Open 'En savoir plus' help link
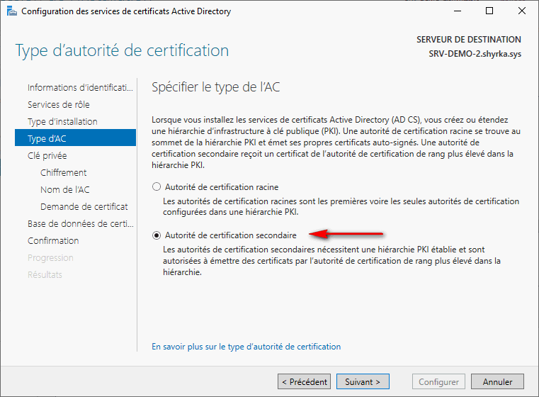 point(246,347)
